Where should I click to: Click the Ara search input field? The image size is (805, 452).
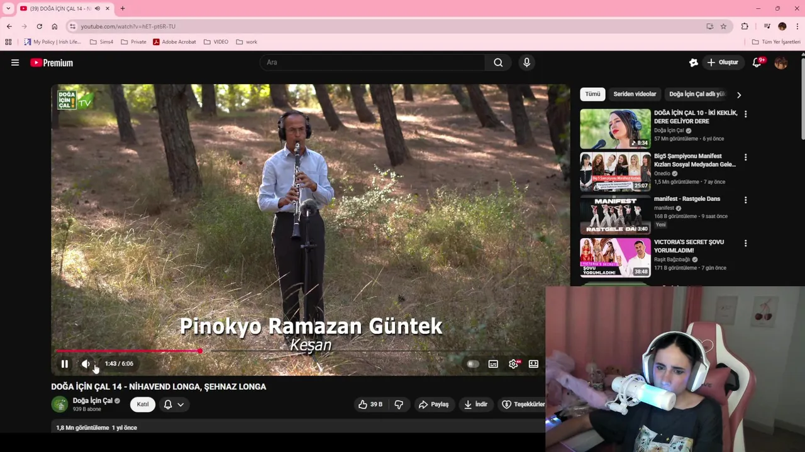pyautogui.click(x=372, y=62)
